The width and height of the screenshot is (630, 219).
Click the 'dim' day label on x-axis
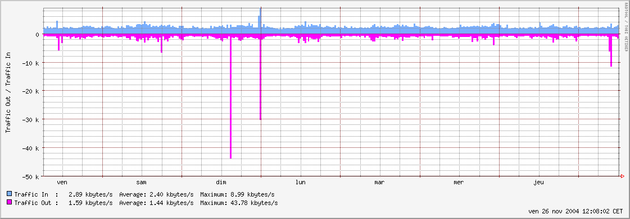pyautogui.click(x=221, y=183)
